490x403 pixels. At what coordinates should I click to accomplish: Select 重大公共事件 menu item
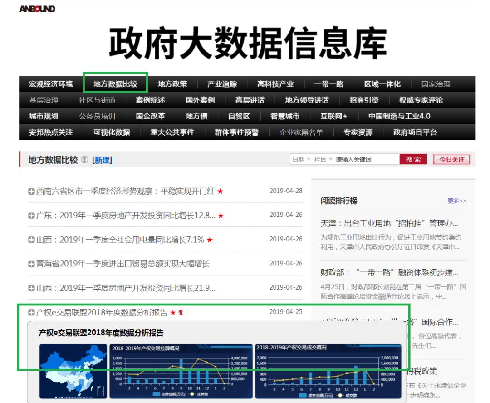[x=172, y=133]
